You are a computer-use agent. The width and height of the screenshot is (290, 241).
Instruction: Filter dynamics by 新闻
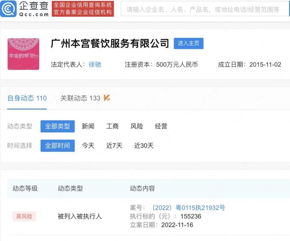tap(88, 126)
